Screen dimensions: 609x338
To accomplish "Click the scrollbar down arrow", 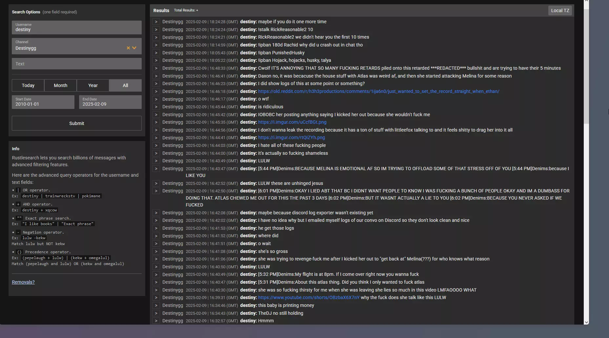I will click(586, 322).
